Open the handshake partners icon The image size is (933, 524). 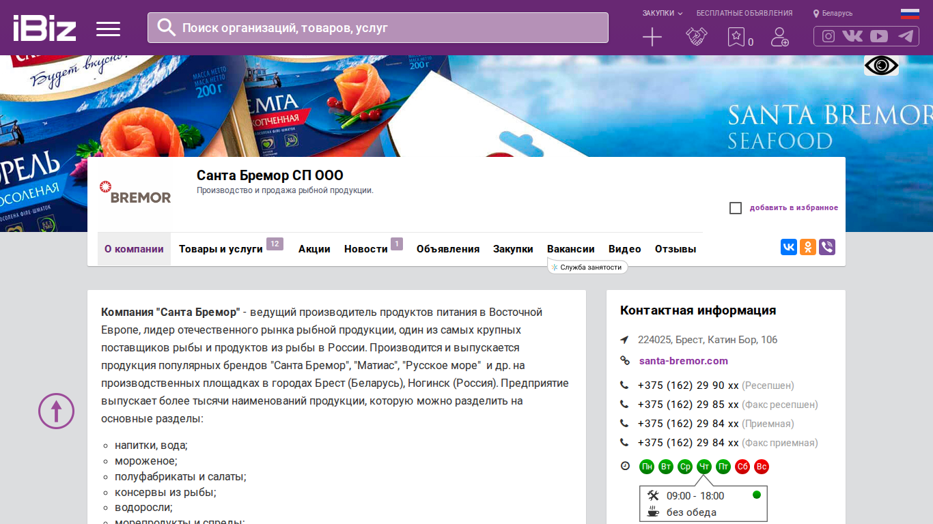(x=696, y=37)
